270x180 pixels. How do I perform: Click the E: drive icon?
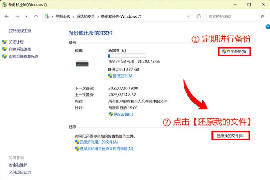coord(82,63)
